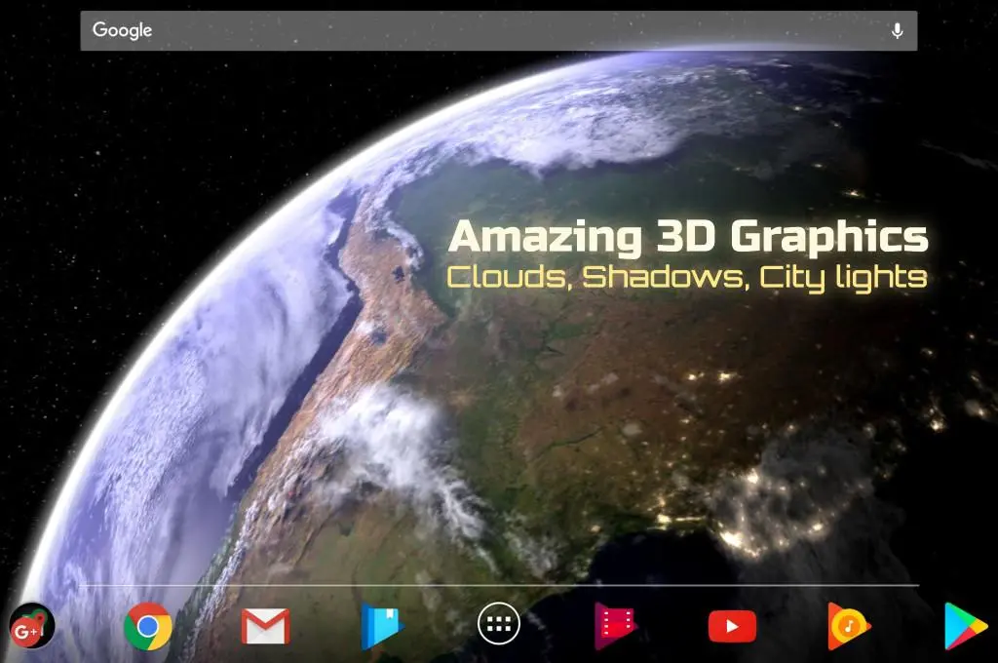998x663 pixels.
Task: Open Google Play Music
Action: click(x=849, y=626)
